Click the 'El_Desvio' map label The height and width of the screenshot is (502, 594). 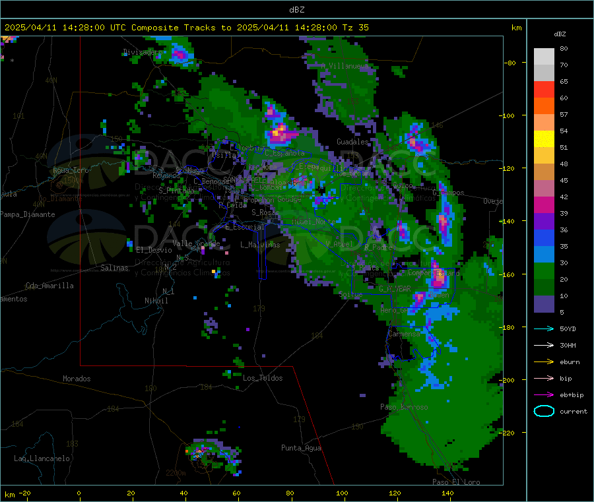[154, 250]
